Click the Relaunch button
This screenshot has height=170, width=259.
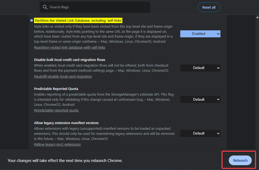click(x=240, y=160)
